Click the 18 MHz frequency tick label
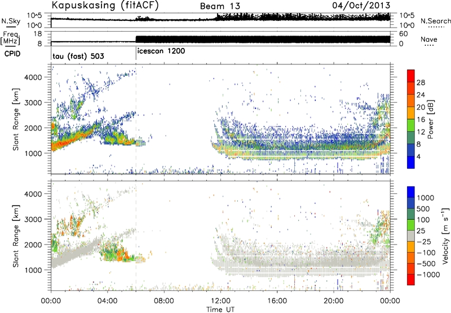451x313 pixels. (x=38, y=34)
